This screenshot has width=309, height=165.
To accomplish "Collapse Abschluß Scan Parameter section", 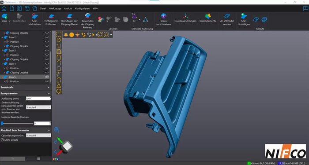I will click(49, 130).
